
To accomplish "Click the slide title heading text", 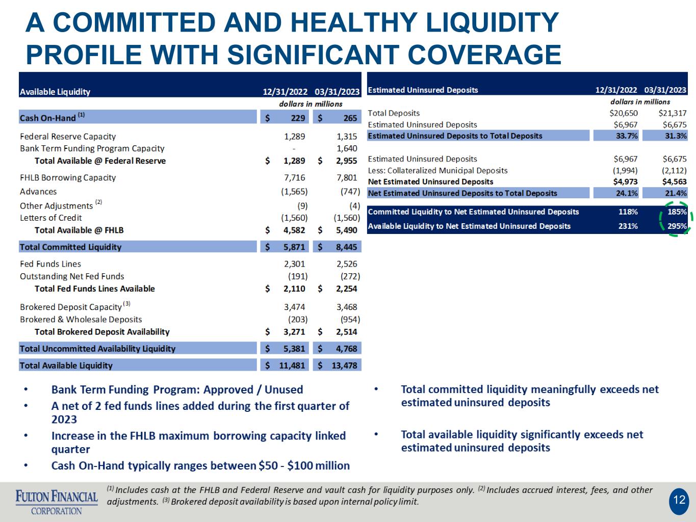I will point(294,38).
